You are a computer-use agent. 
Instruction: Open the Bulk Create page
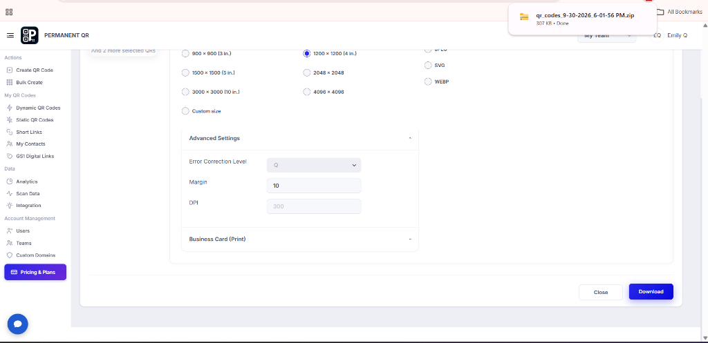(x=29, y=83)
